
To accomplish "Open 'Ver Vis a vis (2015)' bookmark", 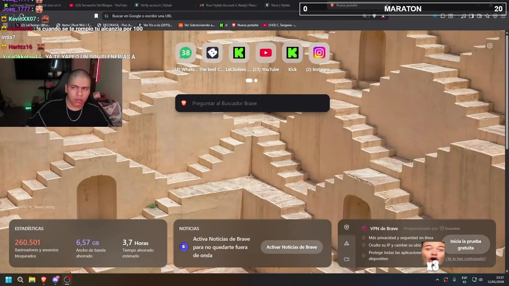I will point(155,25).
